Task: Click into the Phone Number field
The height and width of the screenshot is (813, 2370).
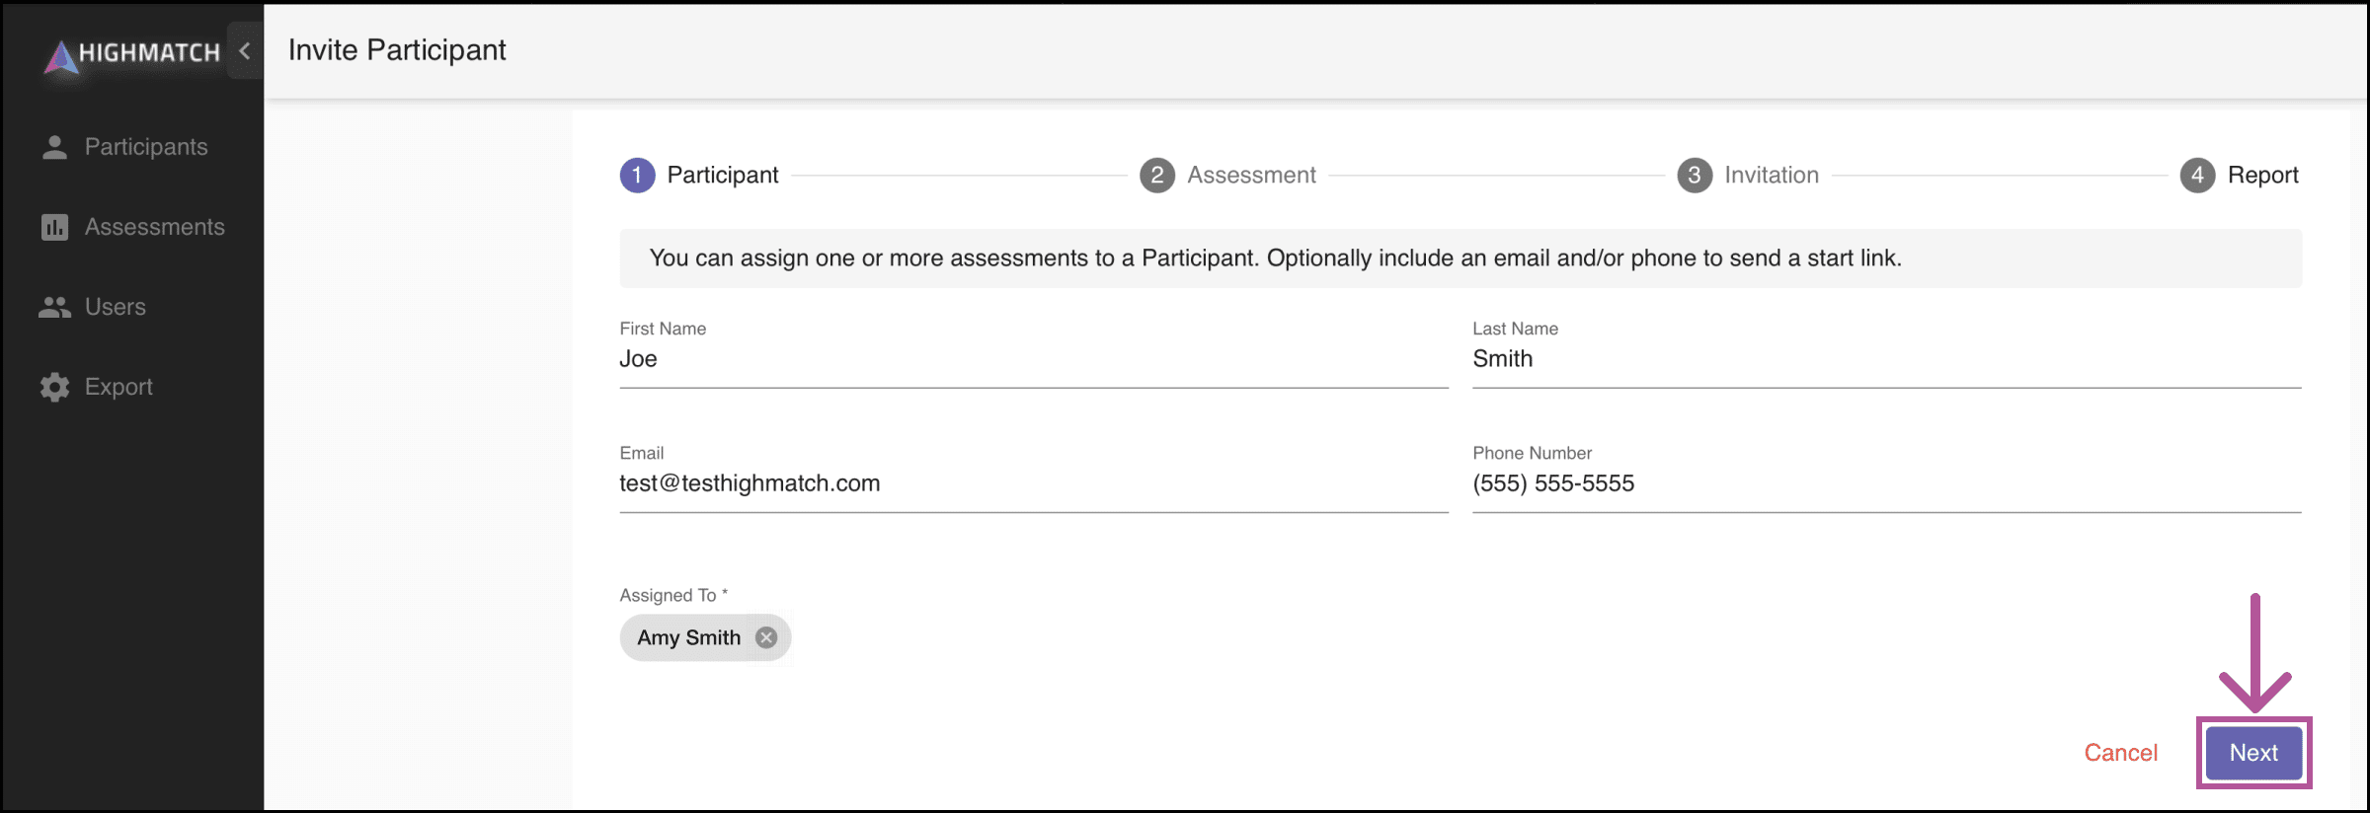Action: 1887,483
